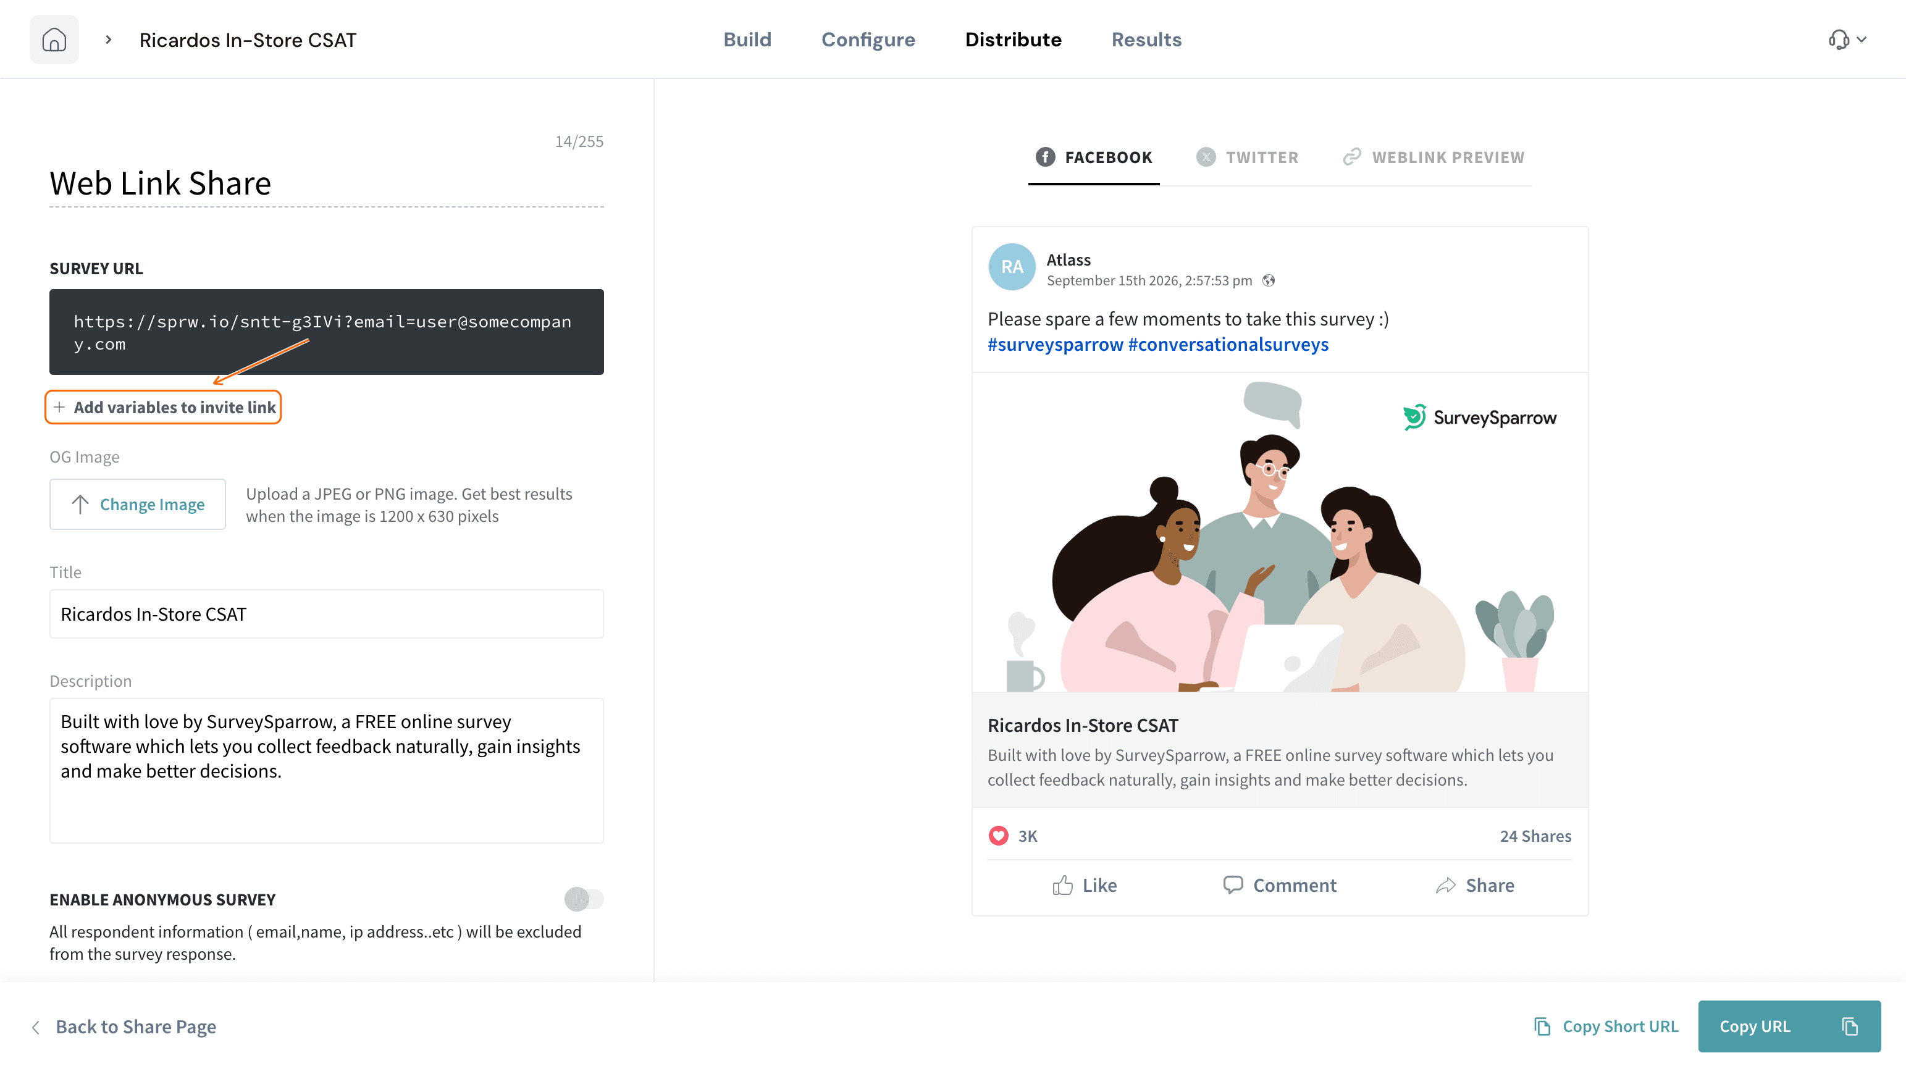Click the heart reaction icon

998,836
